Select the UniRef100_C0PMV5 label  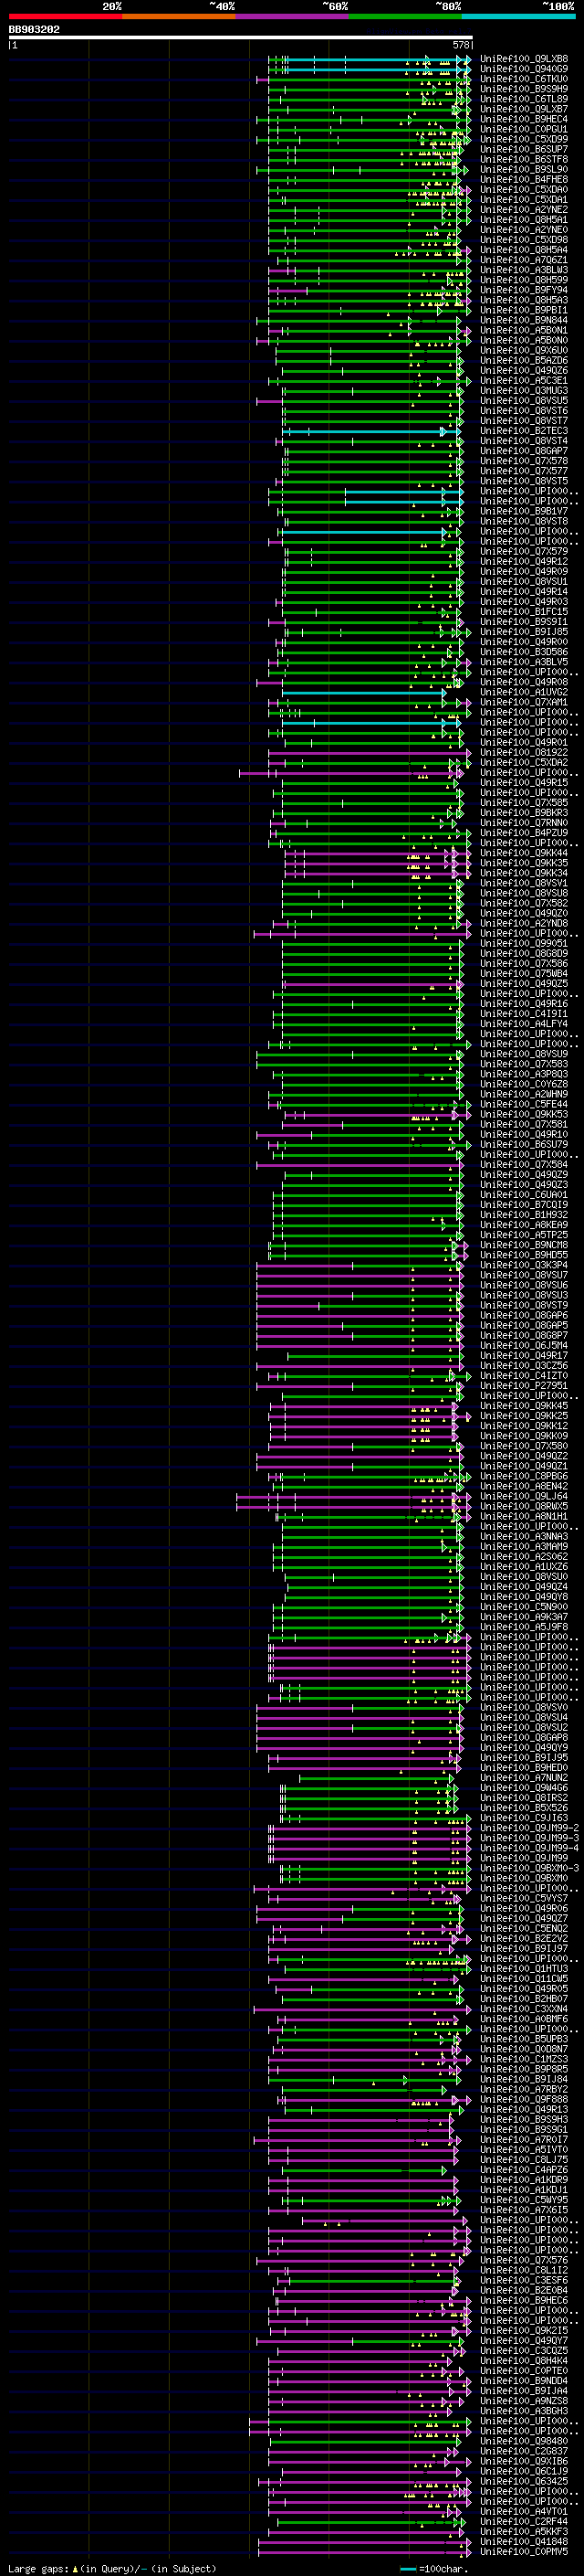(x=524, y=2551)
